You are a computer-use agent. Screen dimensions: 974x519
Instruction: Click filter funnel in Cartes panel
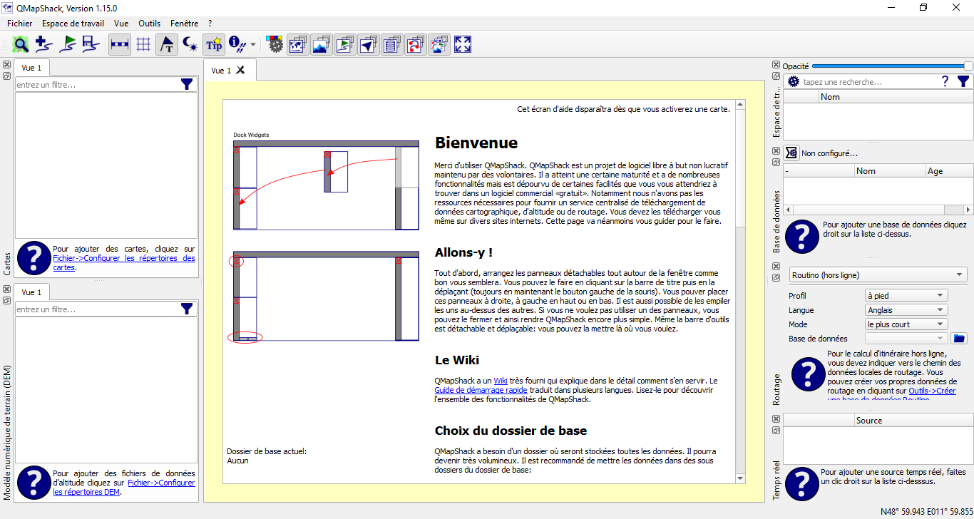[x=187, y=84]
